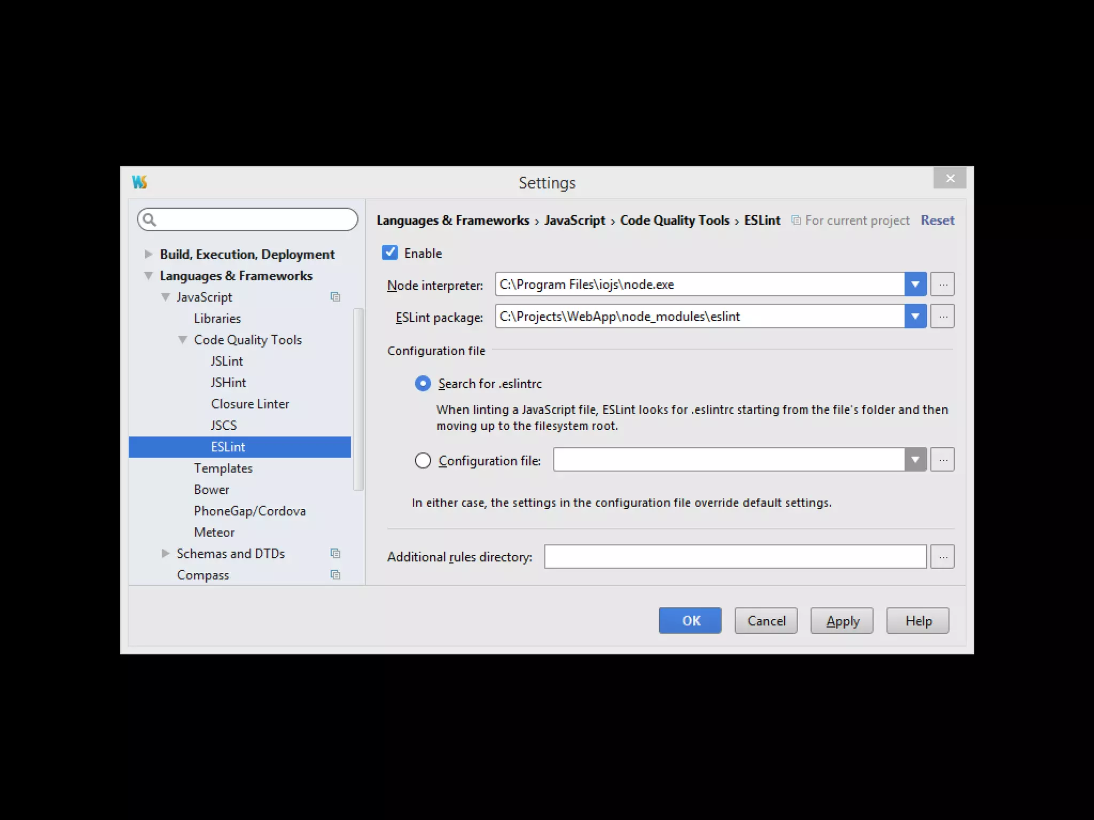Browse for Node interpreter with ellipsis button

[942, 285]
